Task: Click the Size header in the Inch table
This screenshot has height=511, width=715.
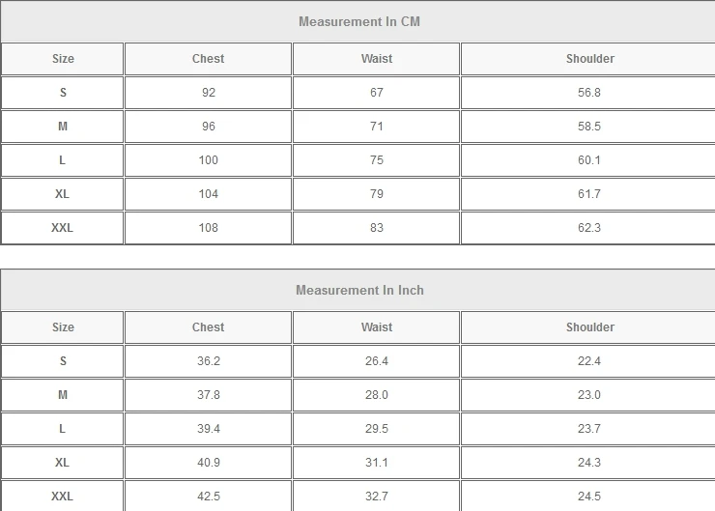Action: [63, 327]
